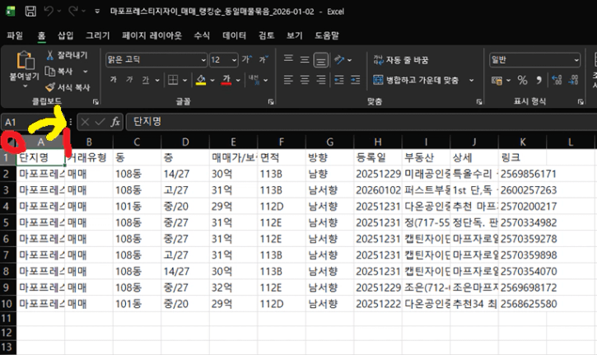
Task: Click the Insert Function fx icon
Action: coord(115,121)
